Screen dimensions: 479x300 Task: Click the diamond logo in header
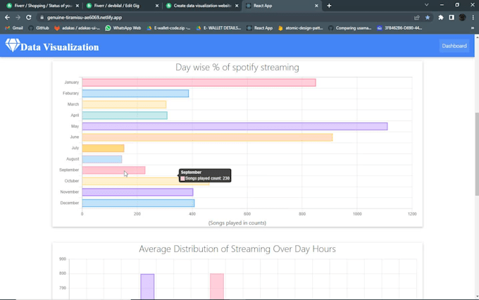click(13, 45)
